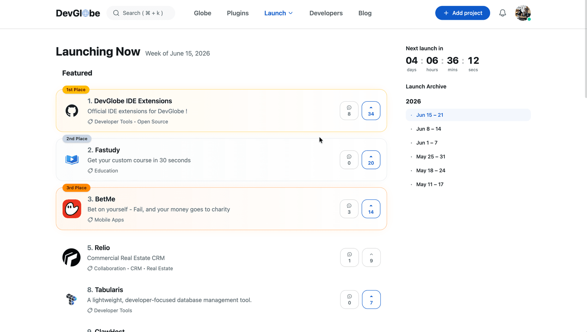
Task: Toggle upvote on Fastudy
Action: tap(371, 160)
